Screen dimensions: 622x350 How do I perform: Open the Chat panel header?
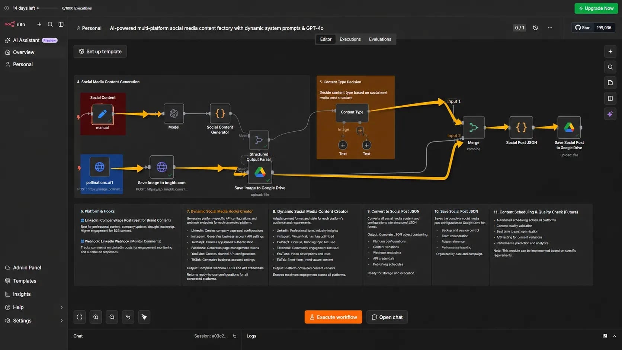pos(78,336)
